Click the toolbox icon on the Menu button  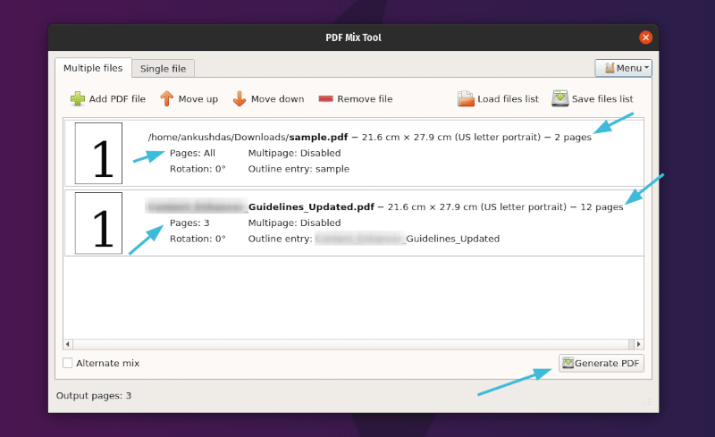coord(609,68)
